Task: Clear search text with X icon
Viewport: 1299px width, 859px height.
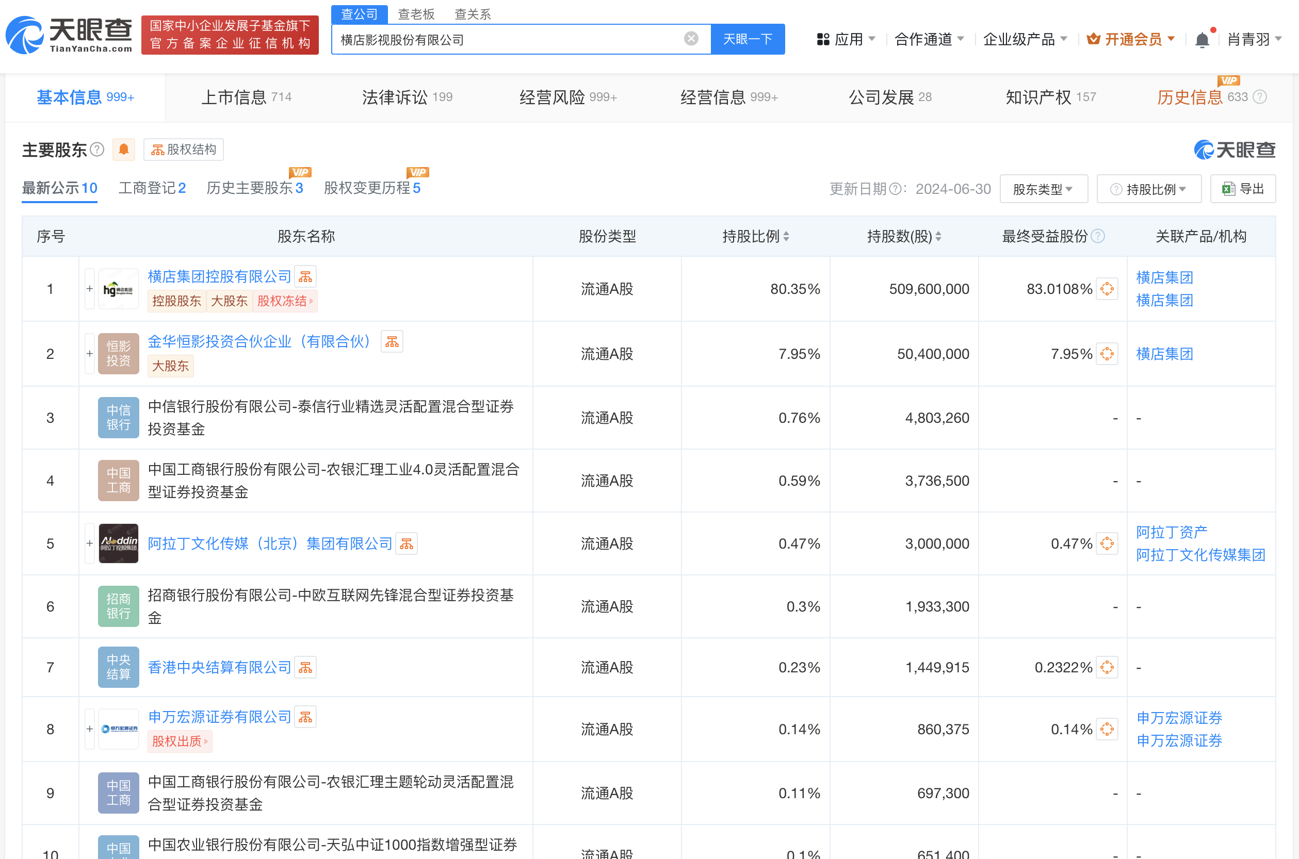Action: click(x=691, y=38)
